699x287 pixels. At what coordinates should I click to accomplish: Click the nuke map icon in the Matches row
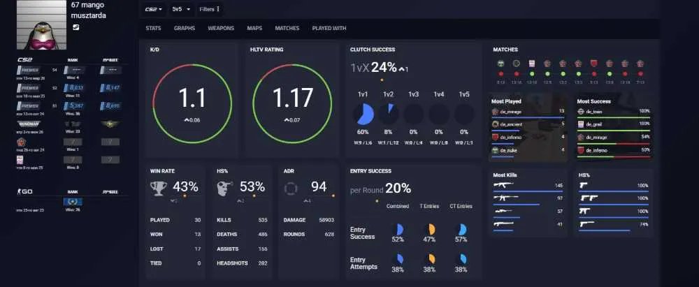click(x=500, y=64)
